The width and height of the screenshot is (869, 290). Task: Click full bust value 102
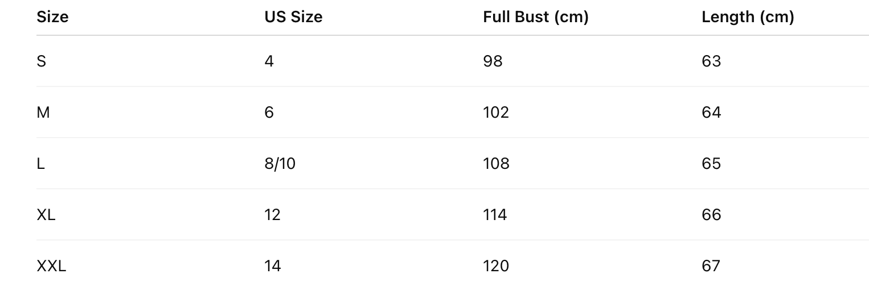pyautogui.click(x=496, y=112)
